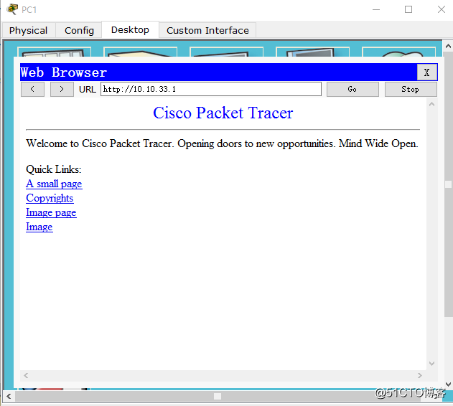
Task: Click the Web Browser title text
Action: [64, 72]
